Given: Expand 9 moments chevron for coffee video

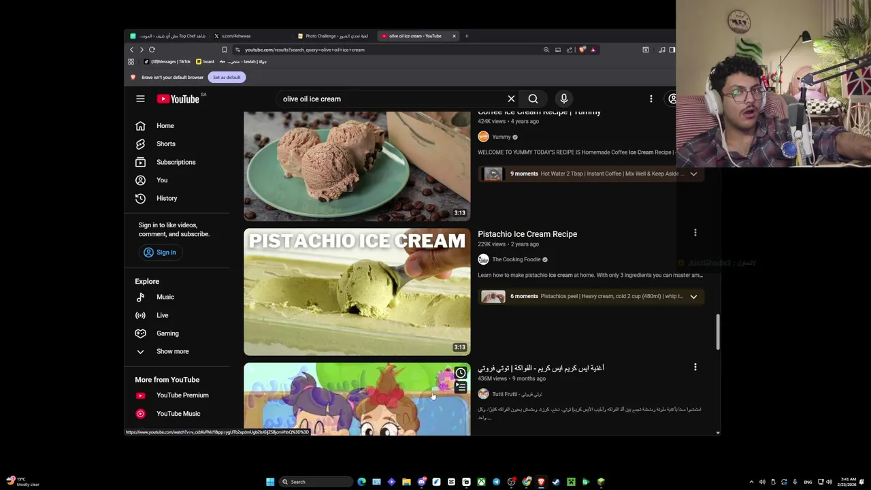Looking at the screenshot, I should (693, 174).
